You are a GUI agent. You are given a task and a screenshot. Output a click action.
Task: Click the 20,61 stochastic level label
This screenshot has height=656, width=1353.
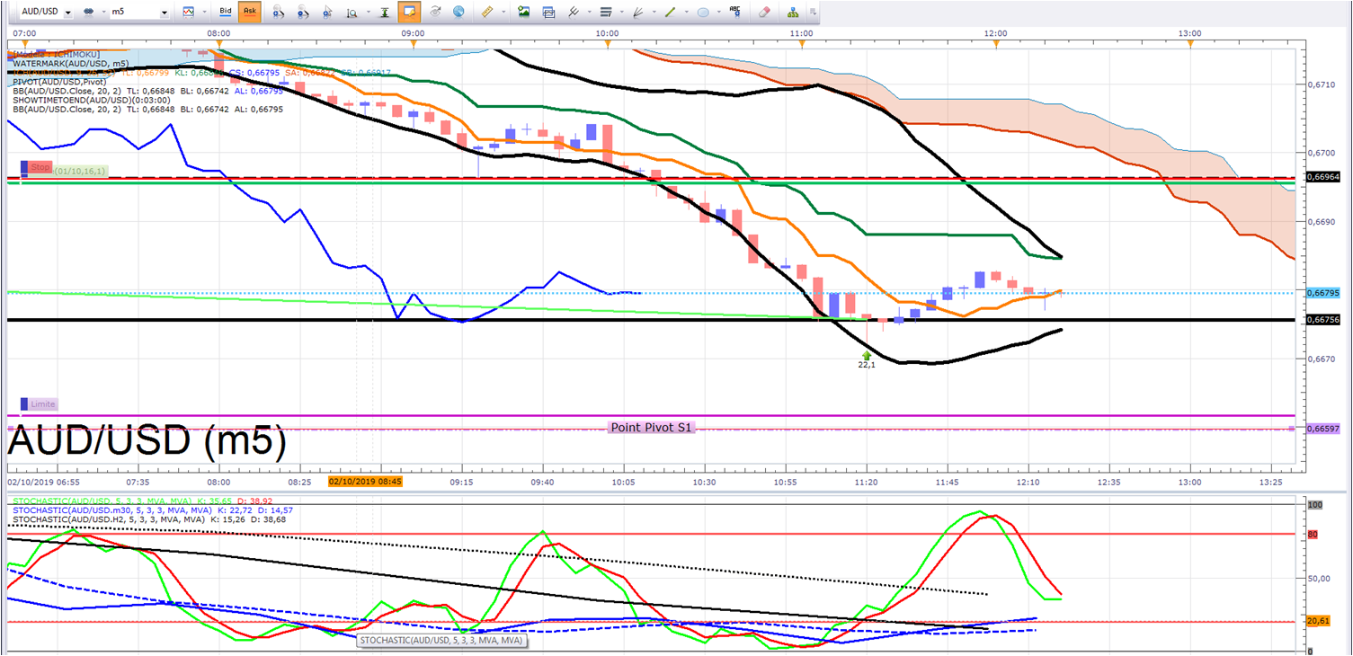pos(1317,621)
